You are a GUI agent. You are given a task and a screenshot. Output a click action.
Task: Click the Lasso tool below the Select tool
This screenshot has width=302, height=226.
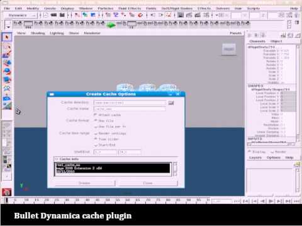click(7, 46)
